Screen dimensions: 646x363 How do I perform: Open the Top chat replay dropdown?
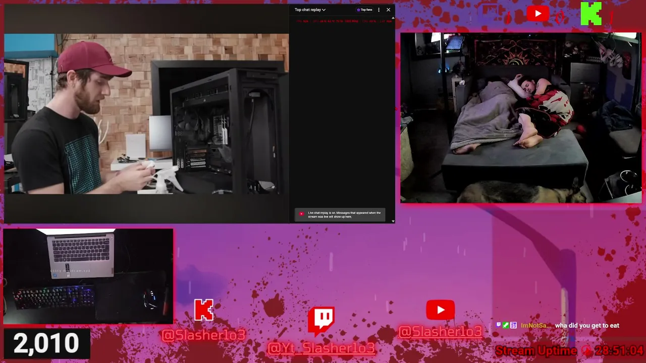(310, 10)
